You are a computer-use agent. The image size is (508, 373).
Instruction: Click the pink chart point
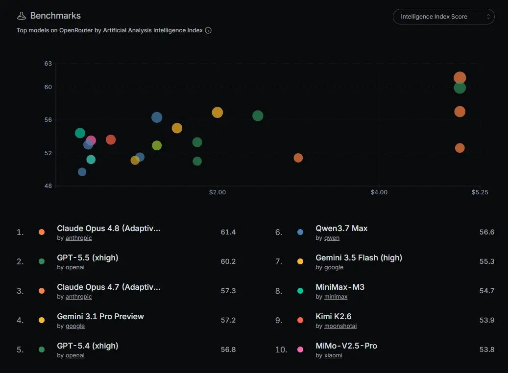pos(91,140)
